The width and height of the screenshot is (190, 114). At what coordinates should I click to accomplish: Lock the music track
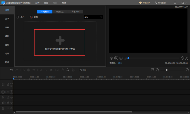[8, 103]
